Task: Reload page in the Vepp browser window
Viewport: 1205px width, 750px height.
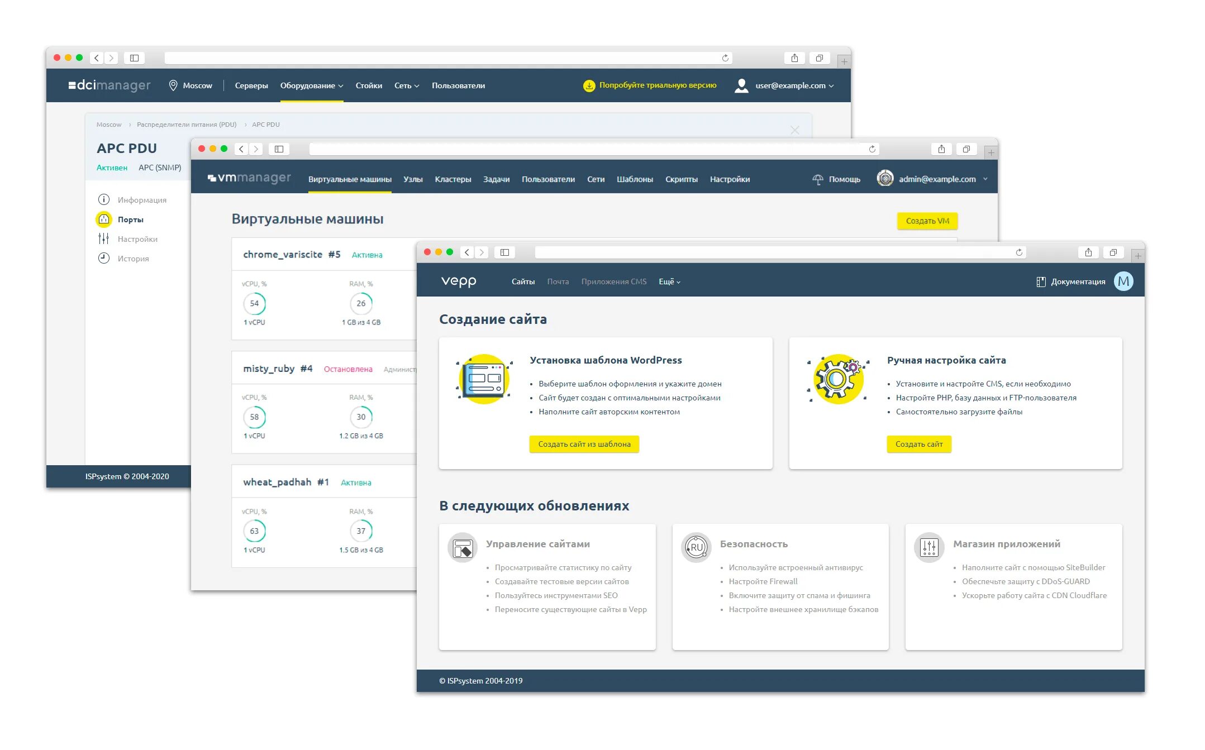Action: 1019,252
